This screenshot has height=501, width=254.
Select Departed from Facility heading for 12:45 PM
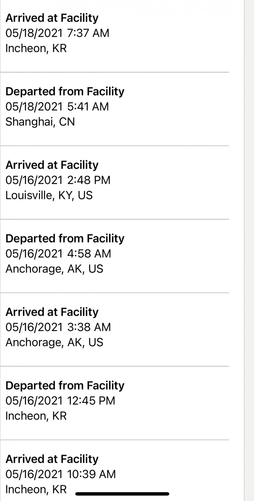pos(65,386)
